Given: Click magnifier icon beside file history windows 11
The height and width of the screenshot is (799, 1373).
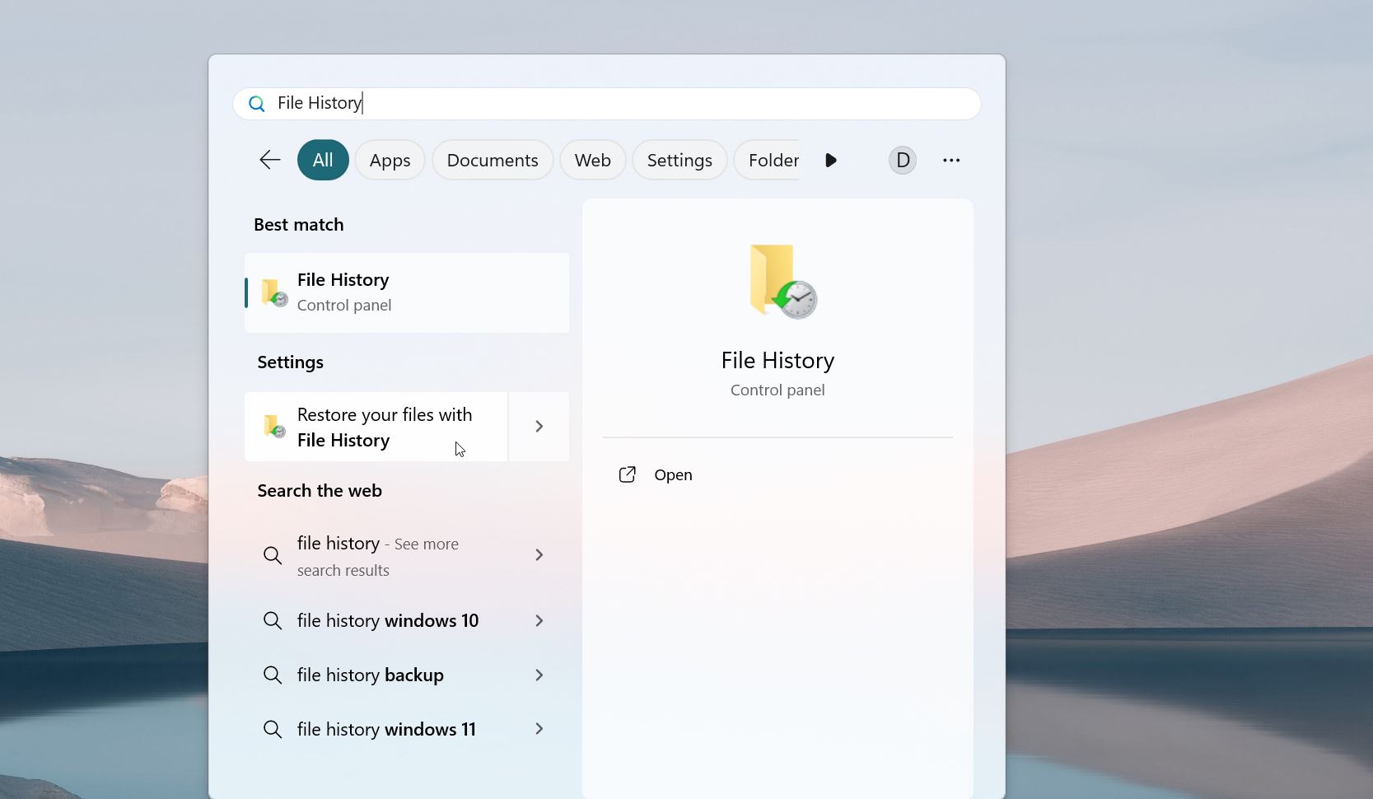Looking at the screenshot, I should tap(273, 729).
